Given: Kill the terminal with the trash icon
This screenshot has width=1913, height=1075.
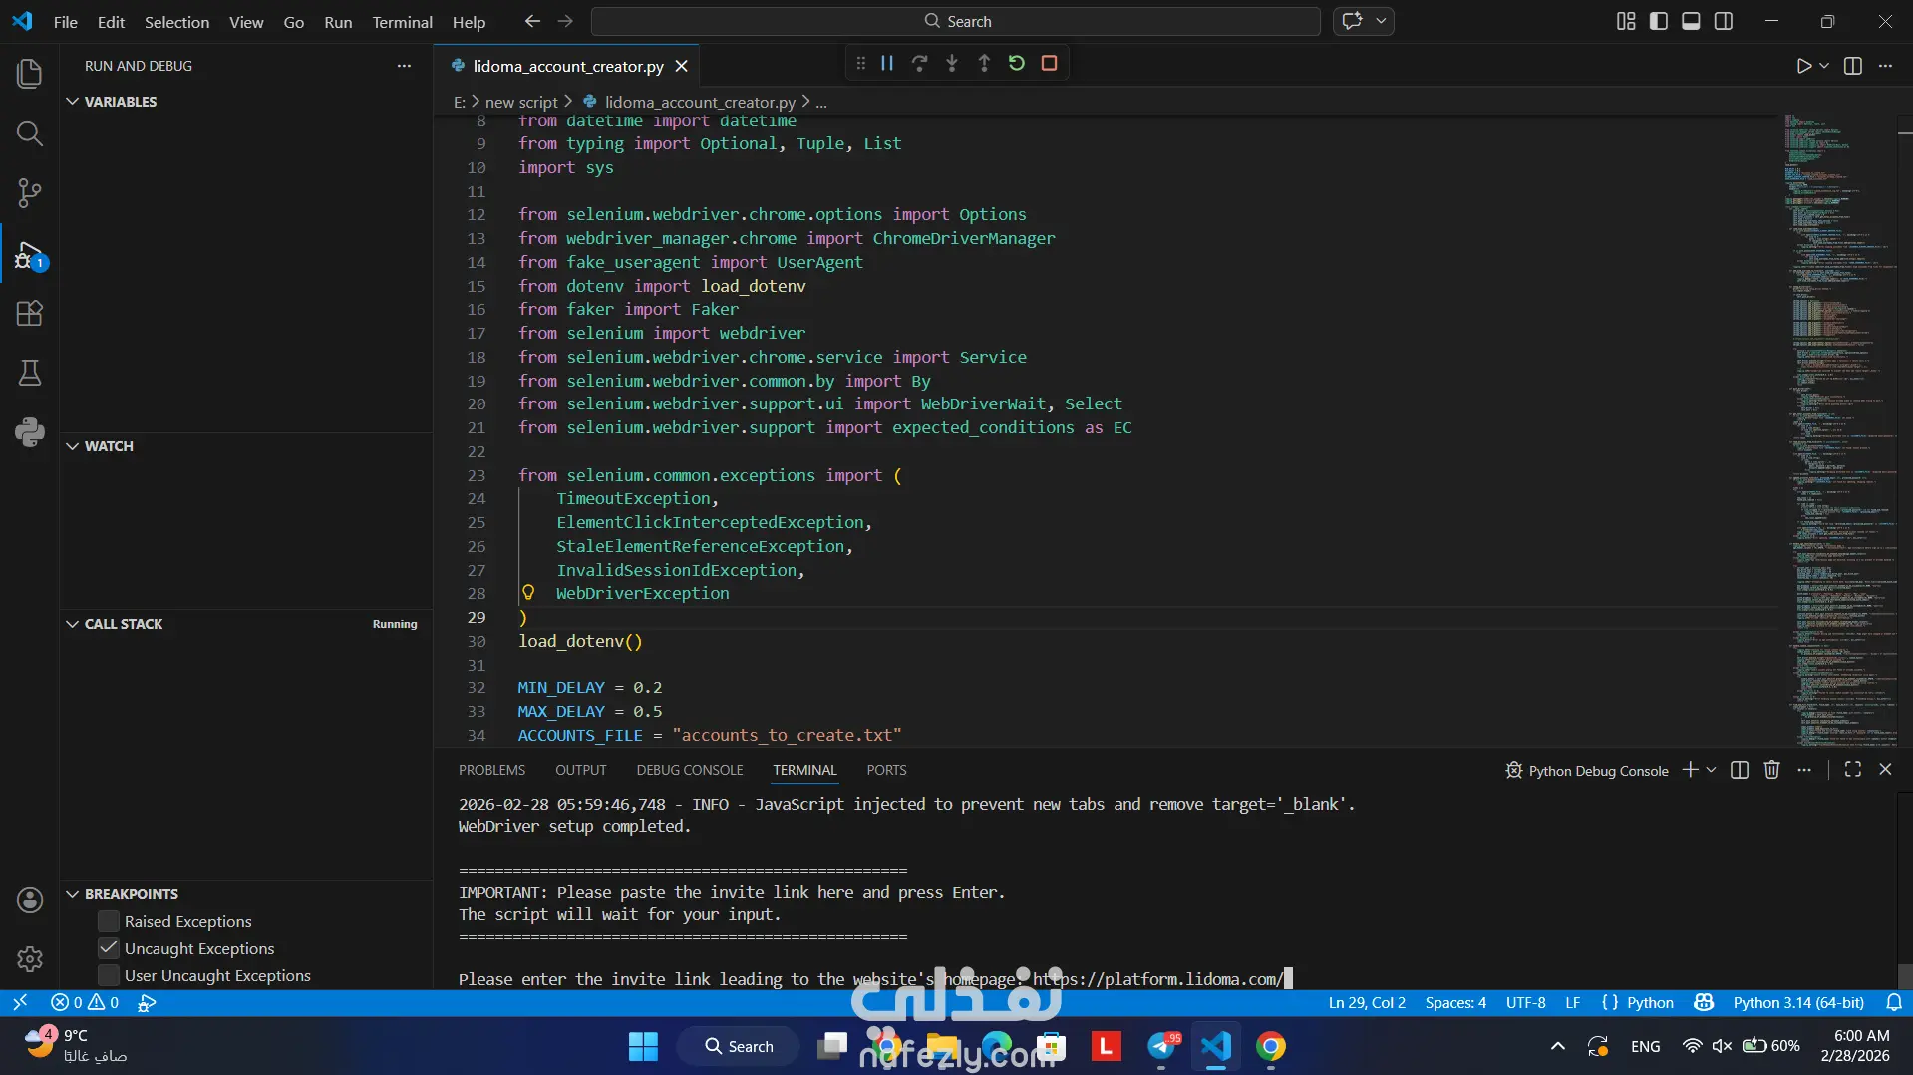Looking at the screenshot, I should (x=1771, y=770).
